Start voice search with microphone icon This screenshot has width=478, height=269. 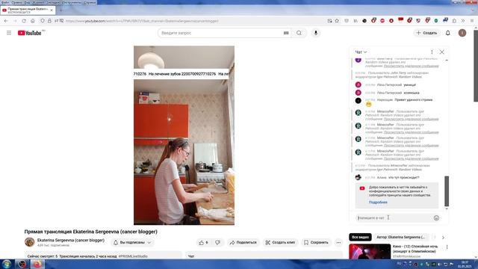tap(316, 33)
